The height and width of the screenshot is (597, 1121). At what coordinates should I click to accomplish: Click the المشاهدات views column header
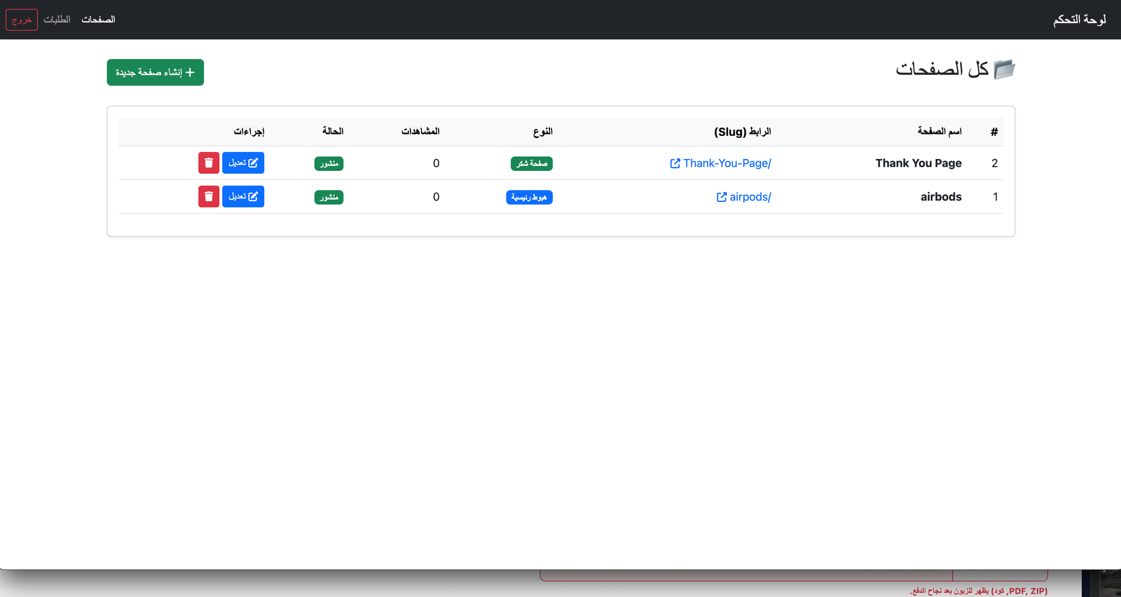[x=420, y=132]
